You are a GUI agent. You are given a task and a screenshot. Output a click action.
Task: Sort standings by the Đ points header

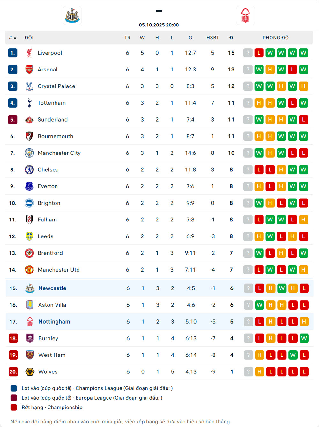coord(231,38)
